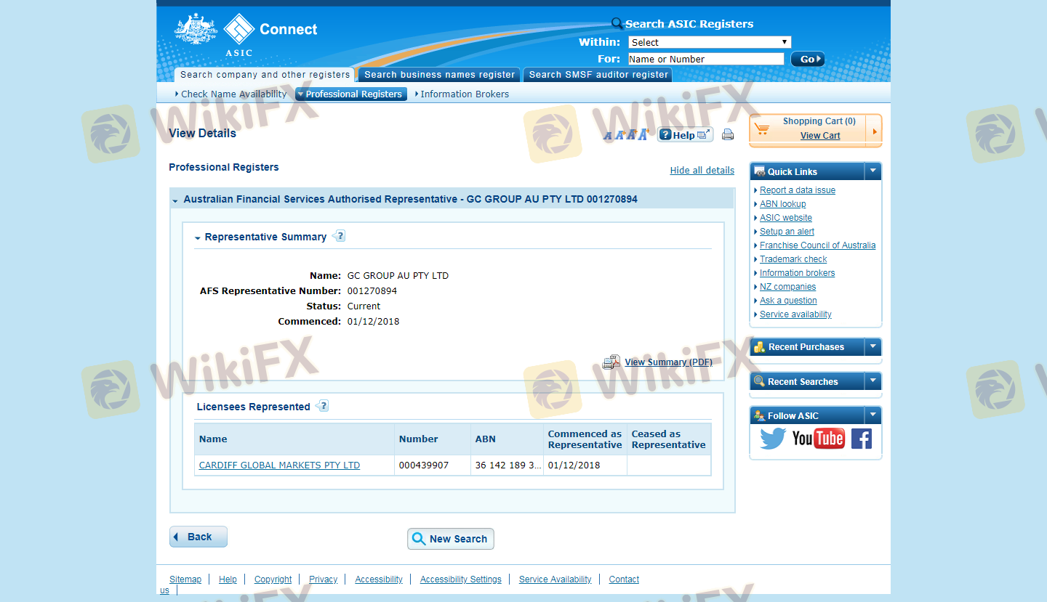The image size is (1047, 602).
Task: Click the Facebook icon
Action: coord(861,439)
